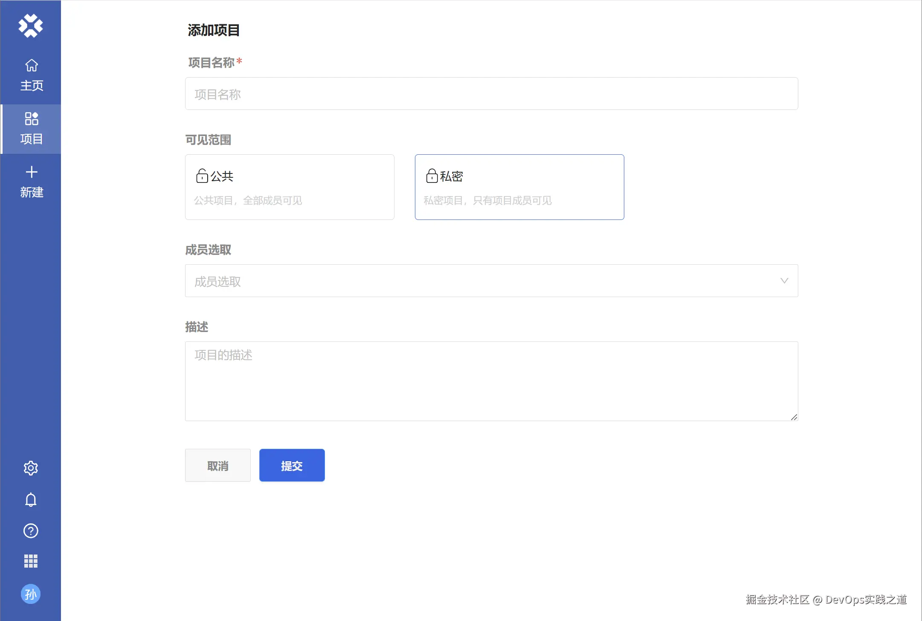
Task: Click the 孙 user avatar
Action: tap(31, 594)
